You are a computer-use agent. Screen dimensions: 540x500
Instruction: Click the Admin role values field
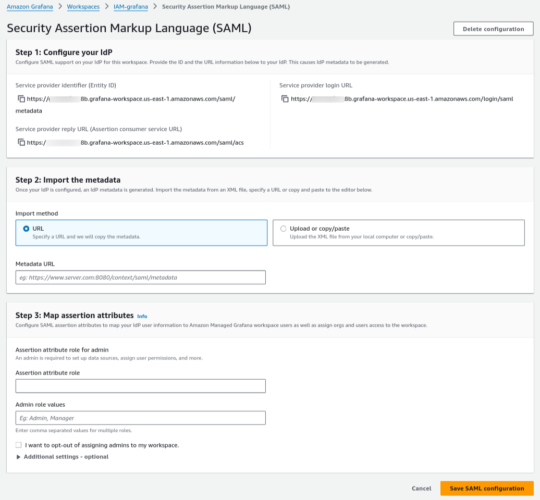[x=141, y=418]
